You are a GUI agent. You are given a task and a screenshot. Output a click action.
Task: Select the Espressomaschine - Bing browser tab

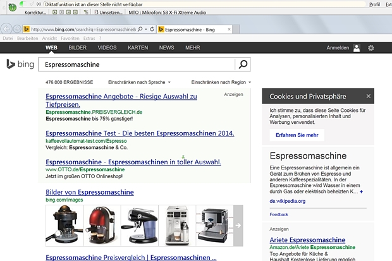click(x=195, y=30)
